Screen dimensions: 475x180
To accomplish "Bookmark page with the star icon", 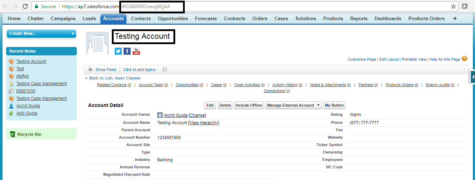I will pos(453,6).
